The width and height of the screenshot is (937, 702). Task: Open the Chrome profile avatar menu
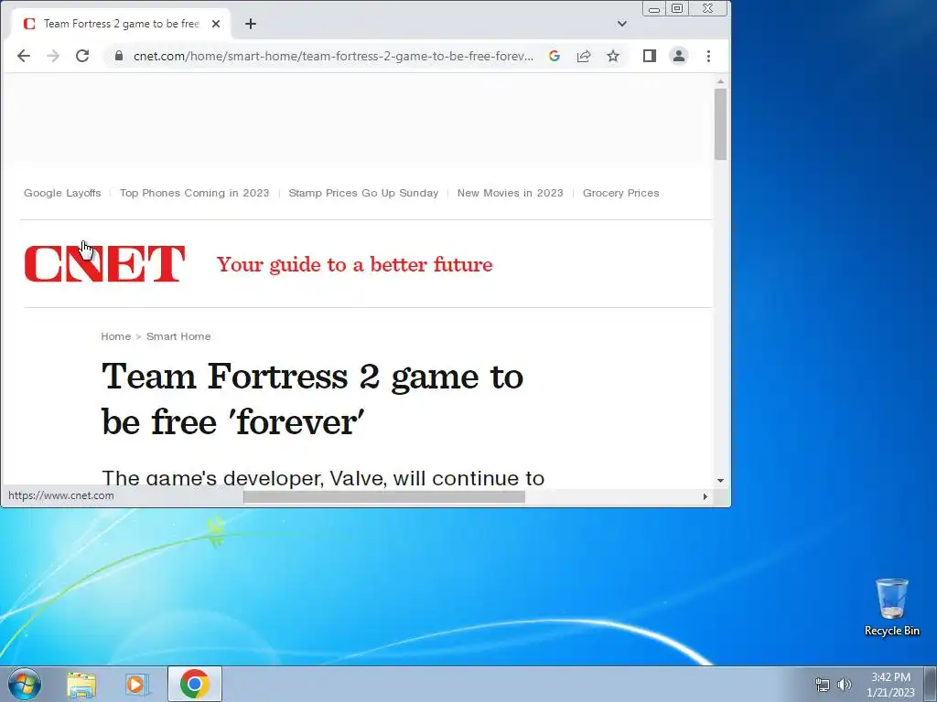(x=679, y=56)
